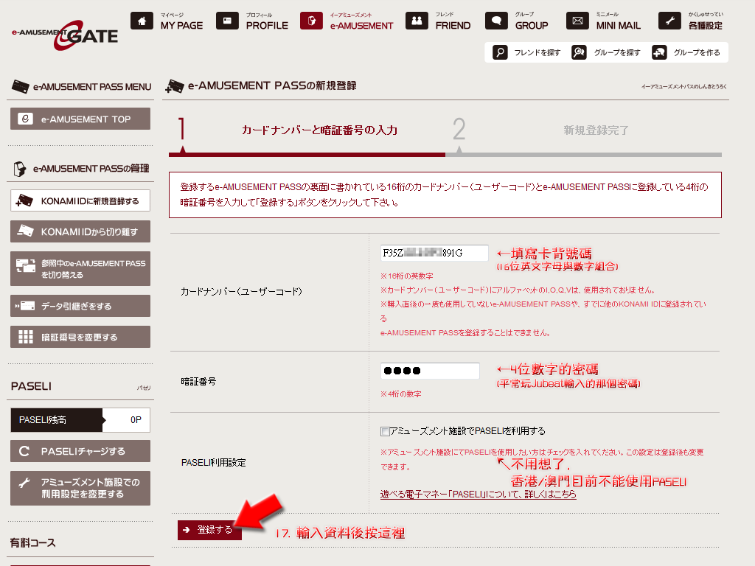Click the グループを作る icon

point(659,52)
